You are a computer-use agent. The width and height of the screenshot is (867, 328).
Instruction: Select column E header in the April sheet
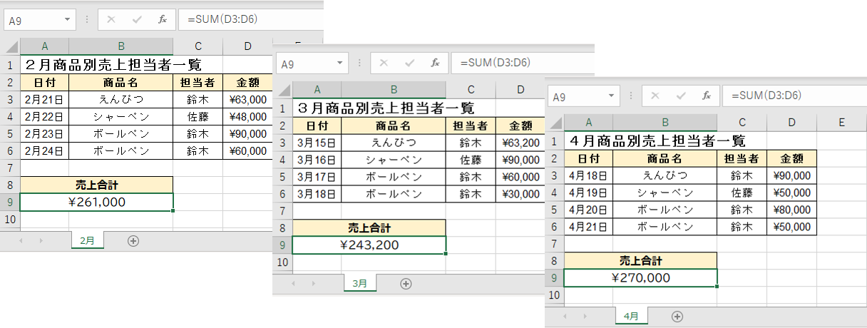click(x=841, y=123)
